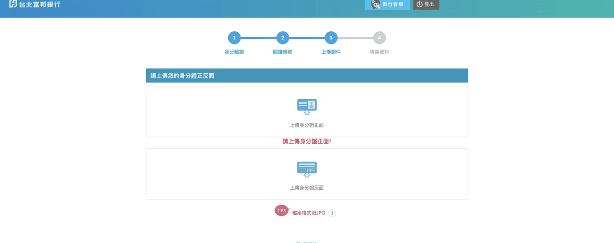Click the power icon in 登出 button
Viewport: 614px width, 243px height.
click(420, 4)
